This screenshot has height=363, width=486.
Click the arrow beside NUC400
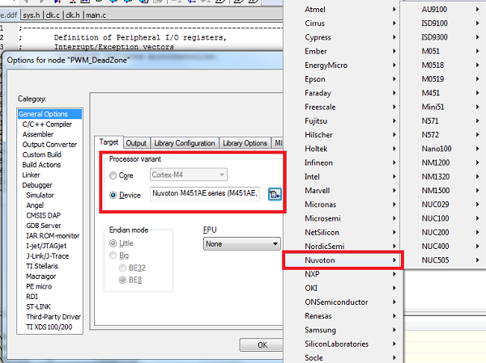[x=478, y=246]
